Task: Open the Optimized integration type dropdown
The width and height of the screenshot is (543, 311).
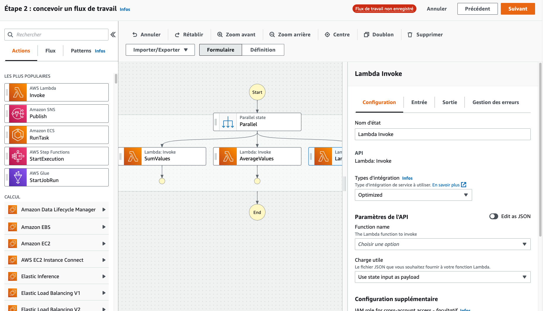Action: [413, 195]
